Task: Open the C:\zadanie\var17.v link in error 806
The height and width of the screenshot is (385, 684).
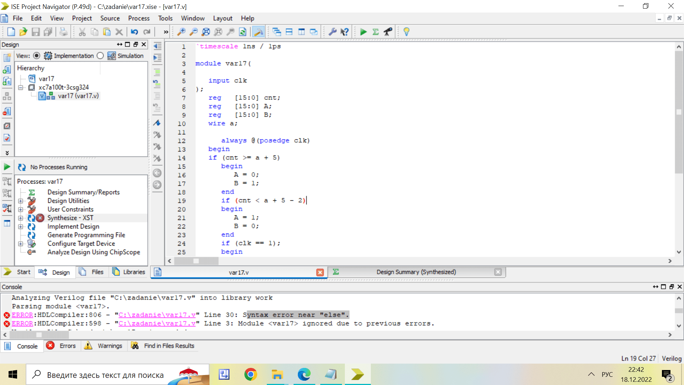Action: coord(157,315)
